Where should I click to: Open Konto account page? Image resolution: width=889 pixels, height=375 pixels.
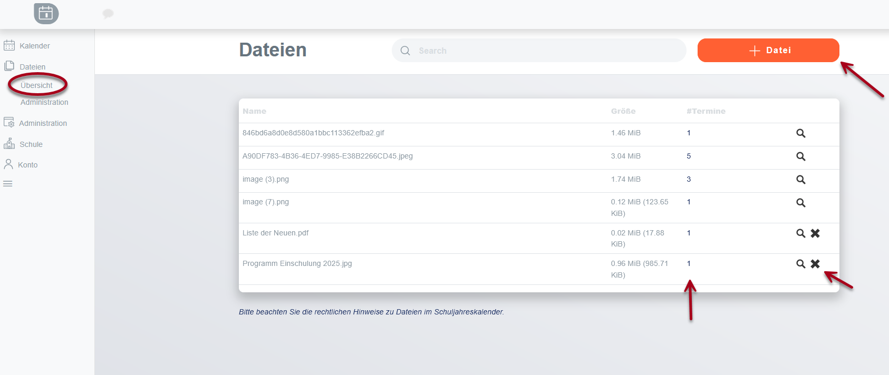pyautogui.click(x=27, y=165)
